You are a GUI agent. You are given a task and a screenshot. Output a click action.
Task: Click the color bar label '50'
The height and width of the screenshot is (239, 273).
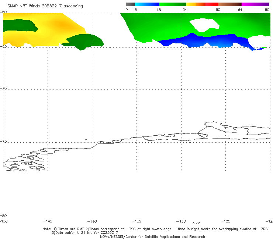[218, 10]
